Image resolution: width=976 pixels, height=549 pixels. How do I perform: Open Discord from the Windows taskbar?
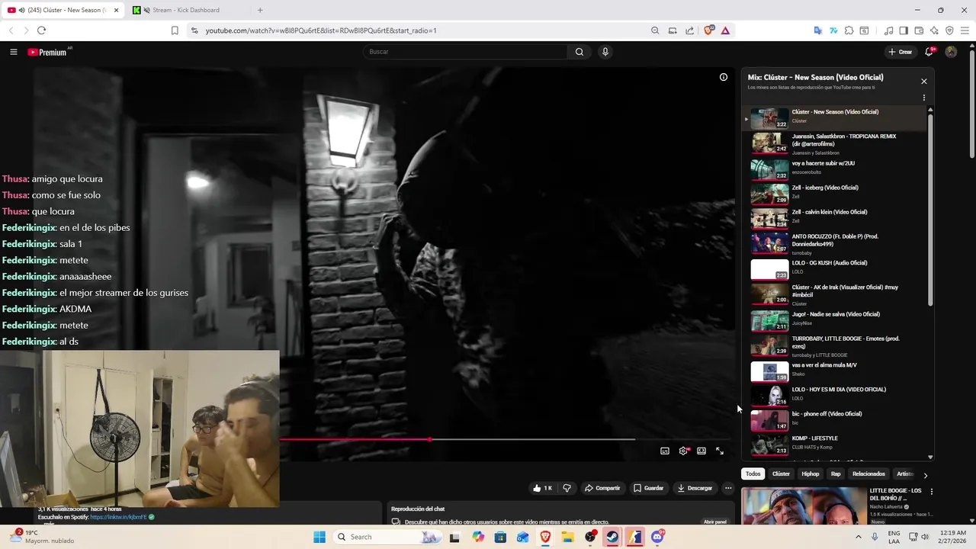(x=657, y=537)
